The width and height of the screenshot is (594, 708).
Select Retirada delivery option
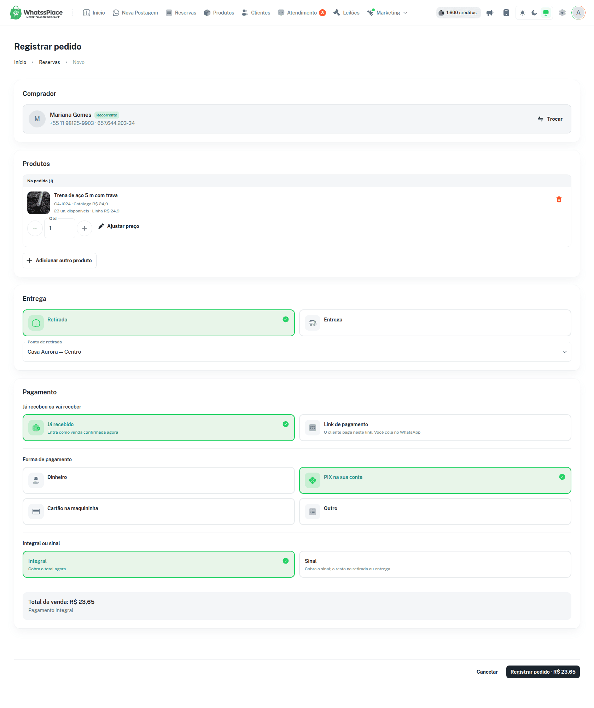pos(159,323)
